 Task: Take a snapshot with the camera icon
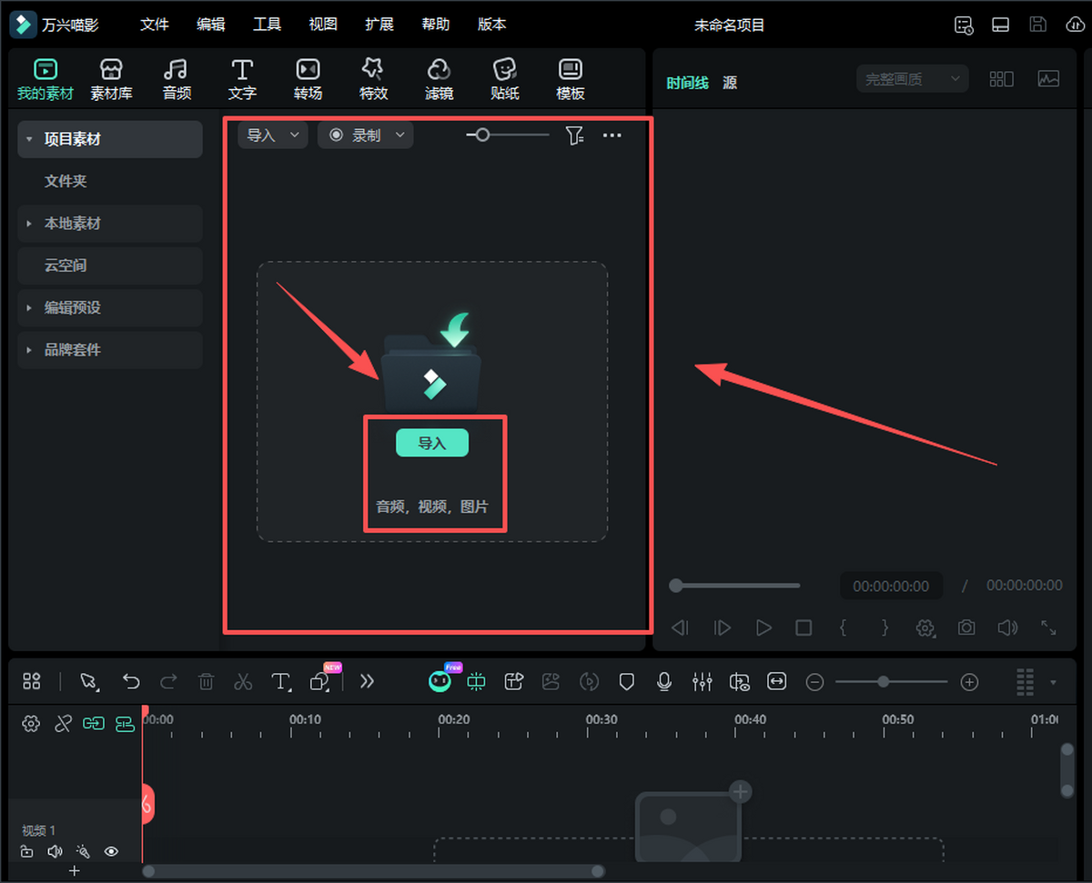tap(966, 627)
